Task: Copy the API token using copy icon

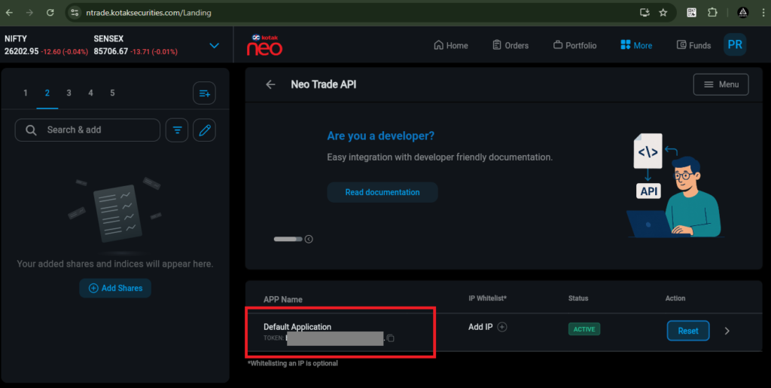Action: point(390,338)
